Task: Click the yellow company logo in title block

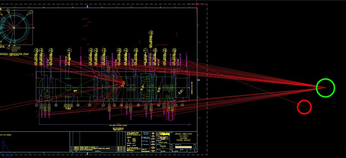Action: (x=163, y=134)
